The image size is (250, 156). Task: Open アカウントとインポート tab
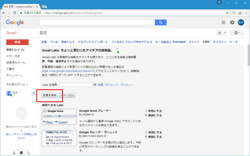pyautogui.click(x=93, y=42)
